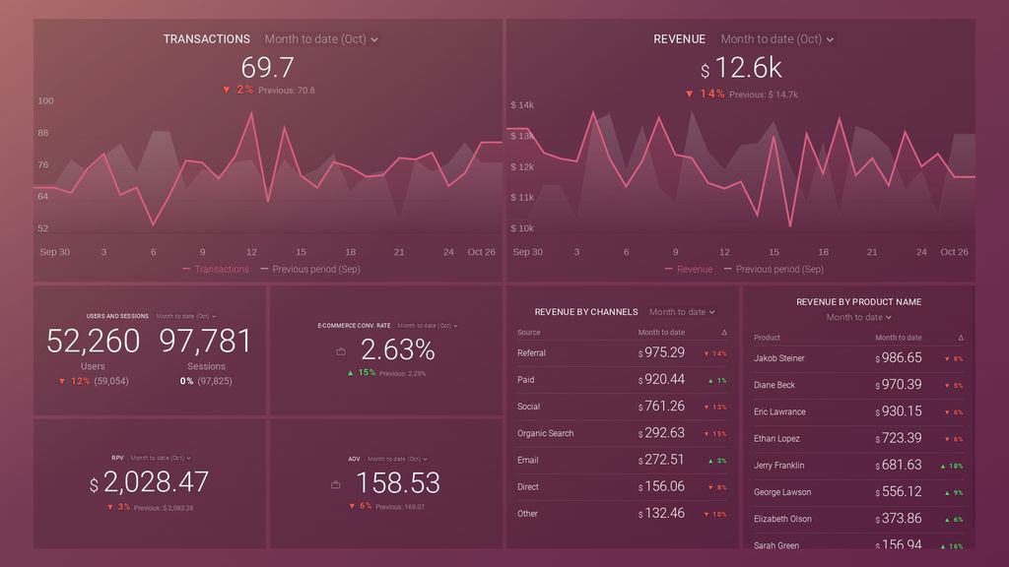Select the Source column header in Revenue by Channels
This screenshot has width=1009, height=567.
tap(528, 332)
